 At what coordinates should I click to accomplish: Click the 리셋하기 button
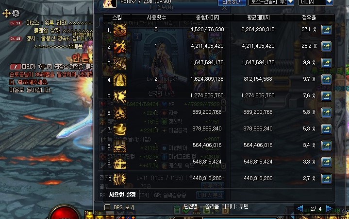(232, 2)
